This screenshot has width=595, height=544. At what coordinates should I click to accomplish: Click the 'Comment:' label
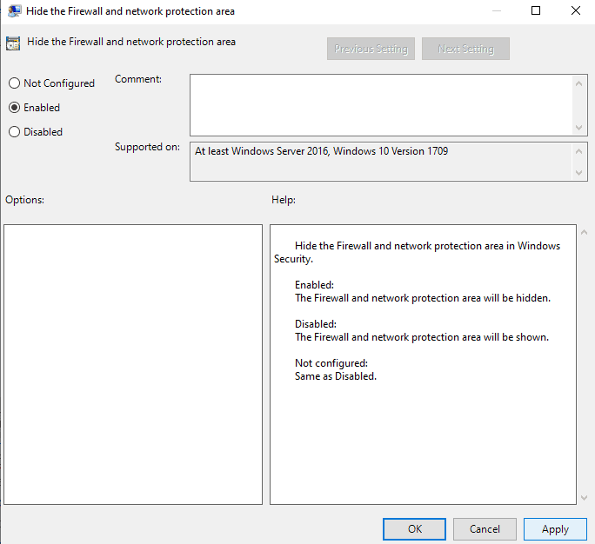[138, 79]
